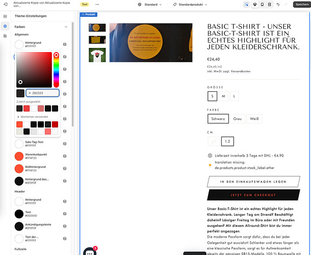311x255 pixels.
Task: Select size S option
Action: pos(212,96)
